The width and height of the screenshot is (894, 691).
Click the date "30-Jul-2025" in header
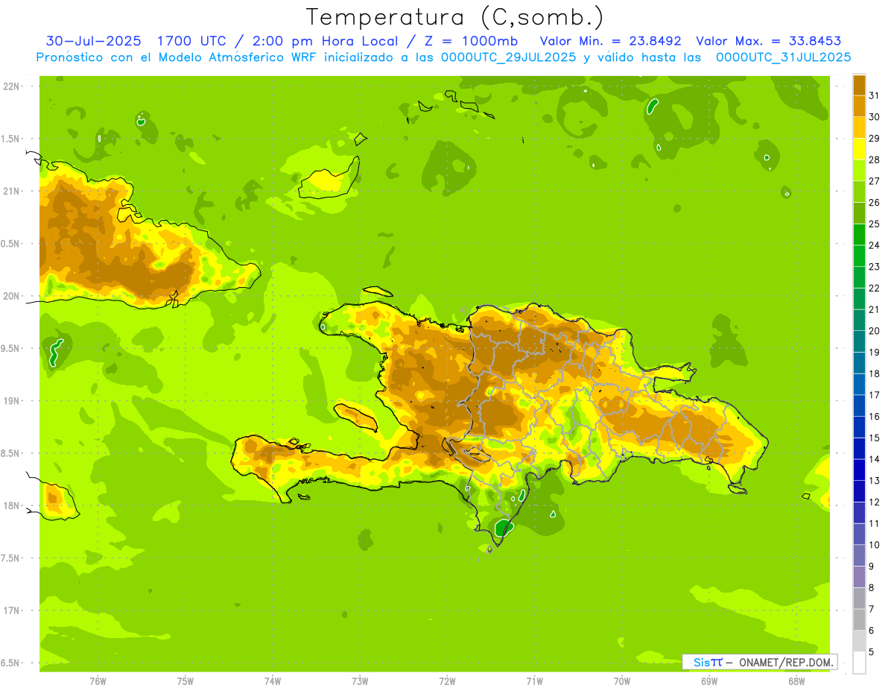pyautogui.click(x=93, y=40)
